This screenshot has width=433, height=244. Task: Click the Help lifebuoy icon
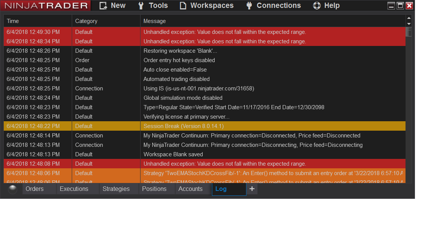coord(317,6)
